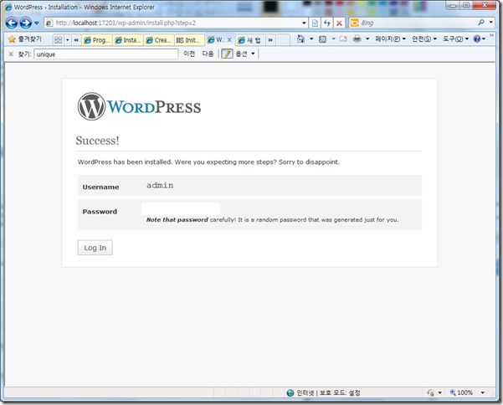Screen dimensions: 503x405
Task: Click the browser Back arrow button
Action: pyautogui.click(x=12, y=23)
